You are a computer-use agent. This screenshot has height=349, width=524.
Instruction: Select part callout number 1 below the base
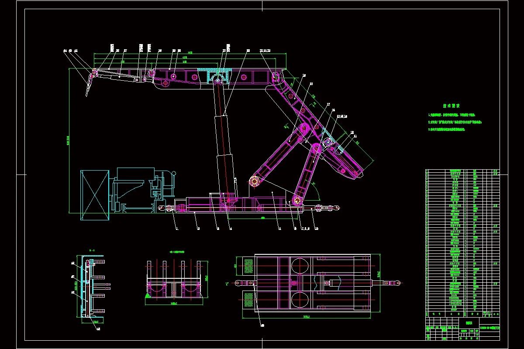[177, 228]
